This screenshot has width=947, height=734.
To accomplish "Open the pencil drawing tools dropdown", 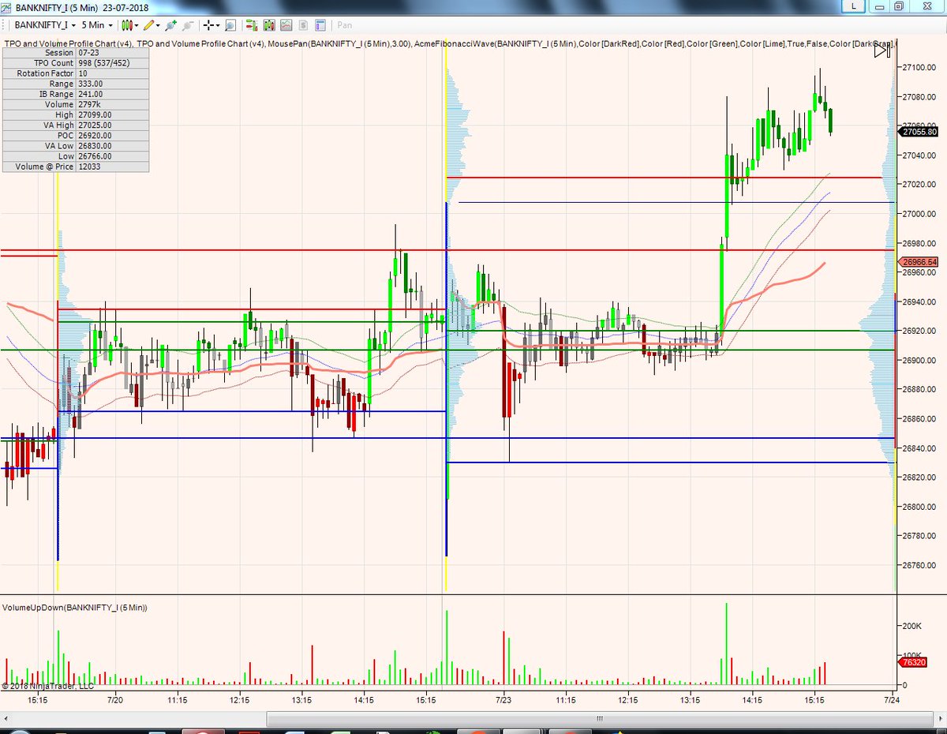I will 152,25.
